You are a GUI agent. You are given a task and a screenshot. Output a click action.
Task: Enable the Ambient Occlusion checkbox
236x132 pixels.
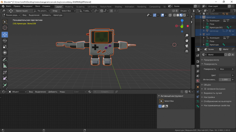click(x=205, y=89)
